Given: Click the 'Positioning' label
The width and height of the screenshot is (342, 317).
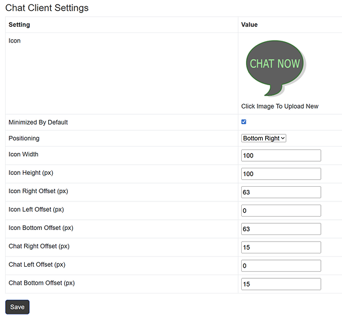Looking at the screenshot, I should [24, 138].
